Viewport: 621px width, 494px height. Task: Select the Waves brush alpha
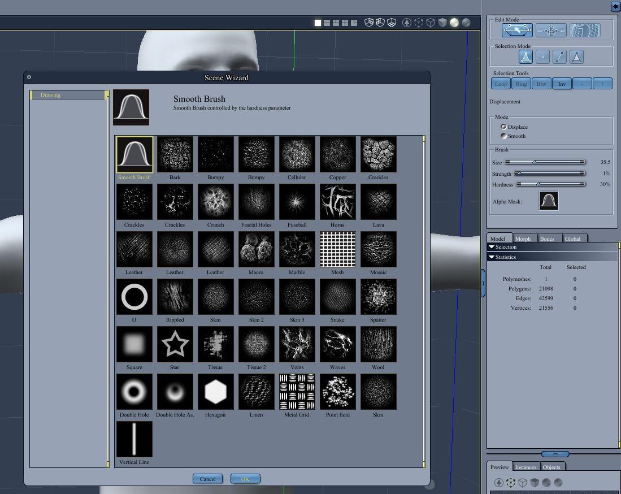(338, 344)
